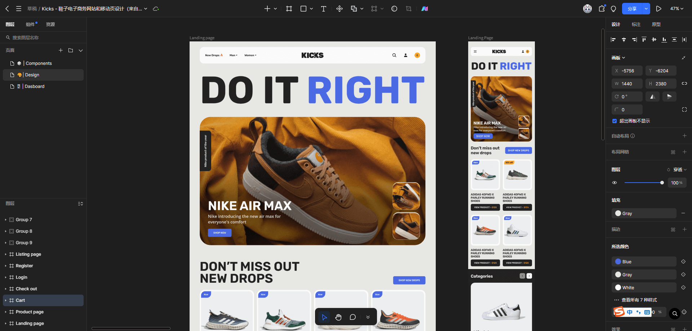This screenshot has height=331, width=692.
Task: Open the boolean operations tool
Action: pyautogui.click(x=354, y=9)
